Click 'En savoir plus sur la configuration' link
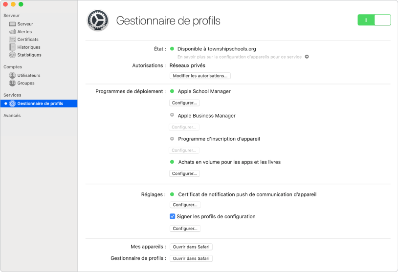The height and width of the screenshot is (273, 398). [x=240, y=57]
